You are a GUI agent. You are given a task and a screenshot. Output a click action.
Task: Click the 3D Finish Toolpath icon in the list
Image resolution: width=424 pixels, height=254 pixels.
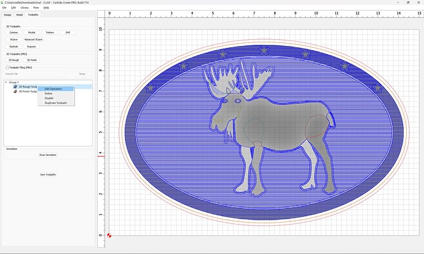pos(15,91)
